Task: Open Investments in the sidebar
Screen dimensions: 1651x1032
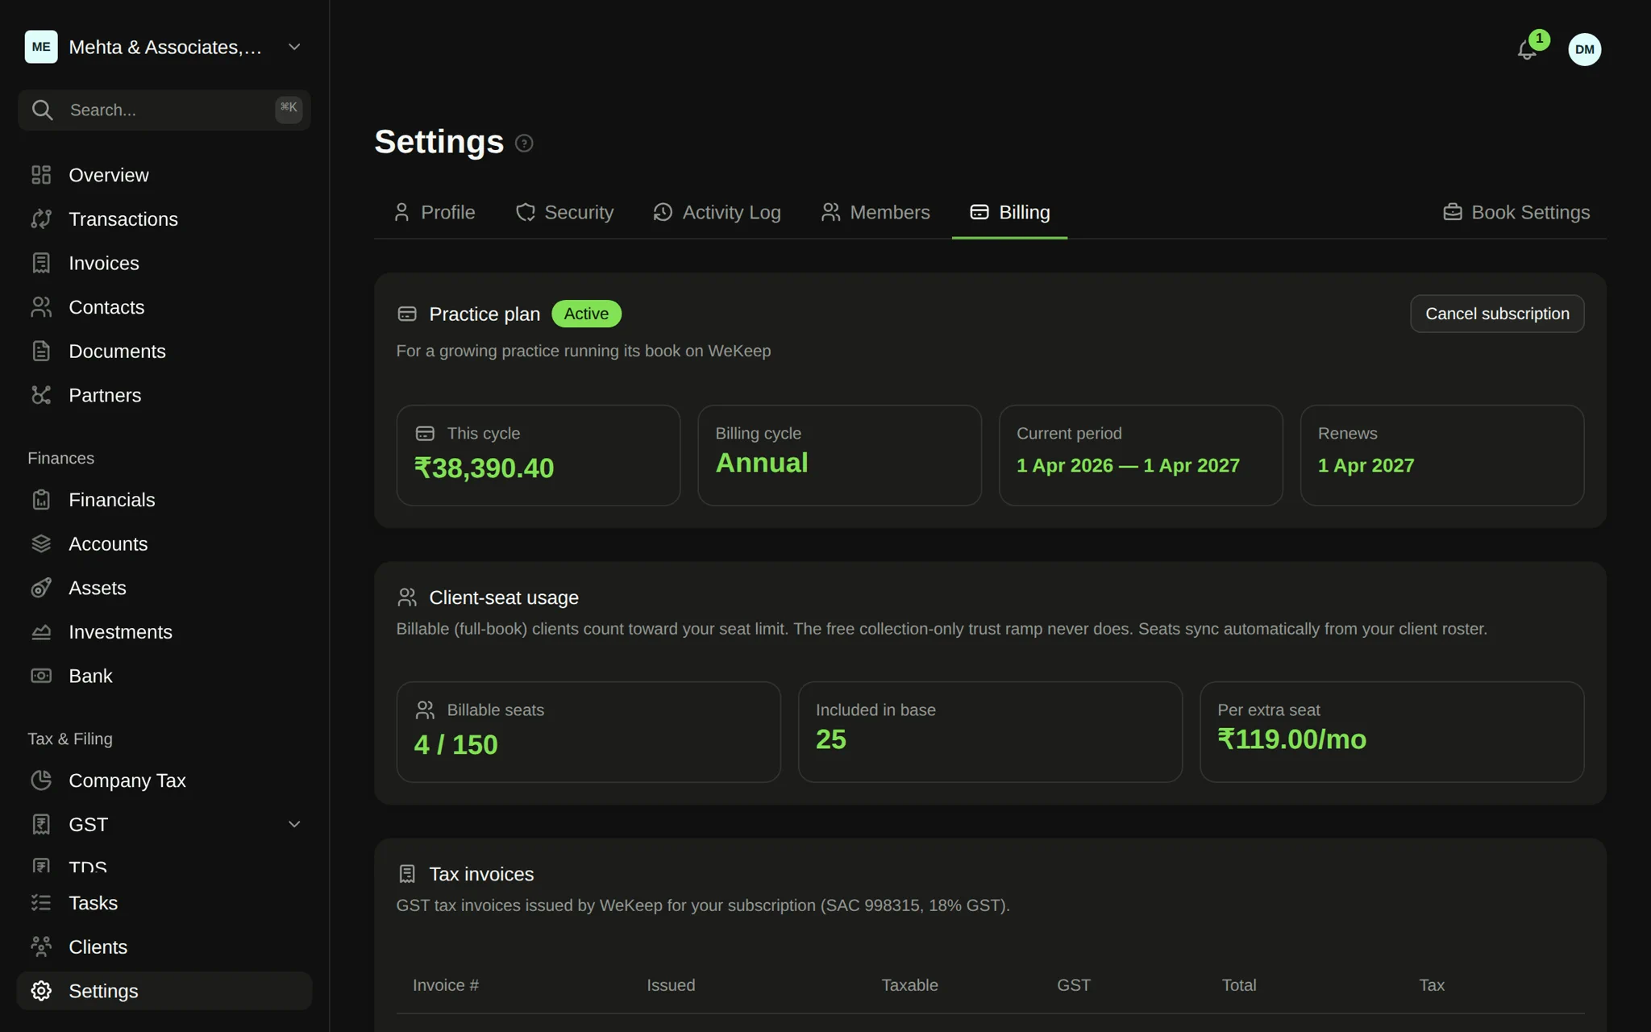Action: coord(164,632)
